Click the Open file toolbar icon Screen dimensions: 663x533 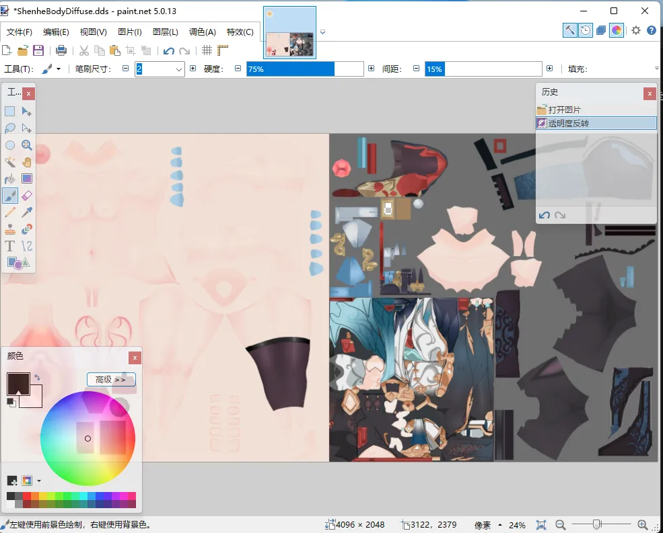[x=22, y=50]
